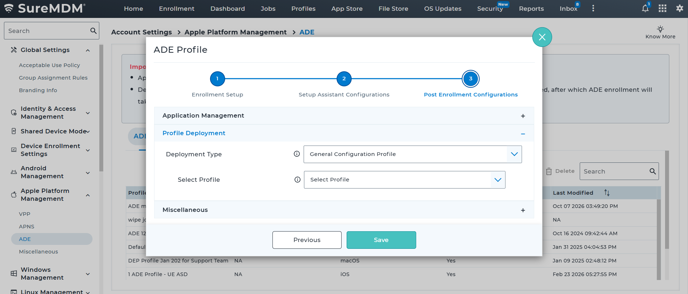688x294 pixels.
Task: Open the App Store menu
Action: [347, 9]
